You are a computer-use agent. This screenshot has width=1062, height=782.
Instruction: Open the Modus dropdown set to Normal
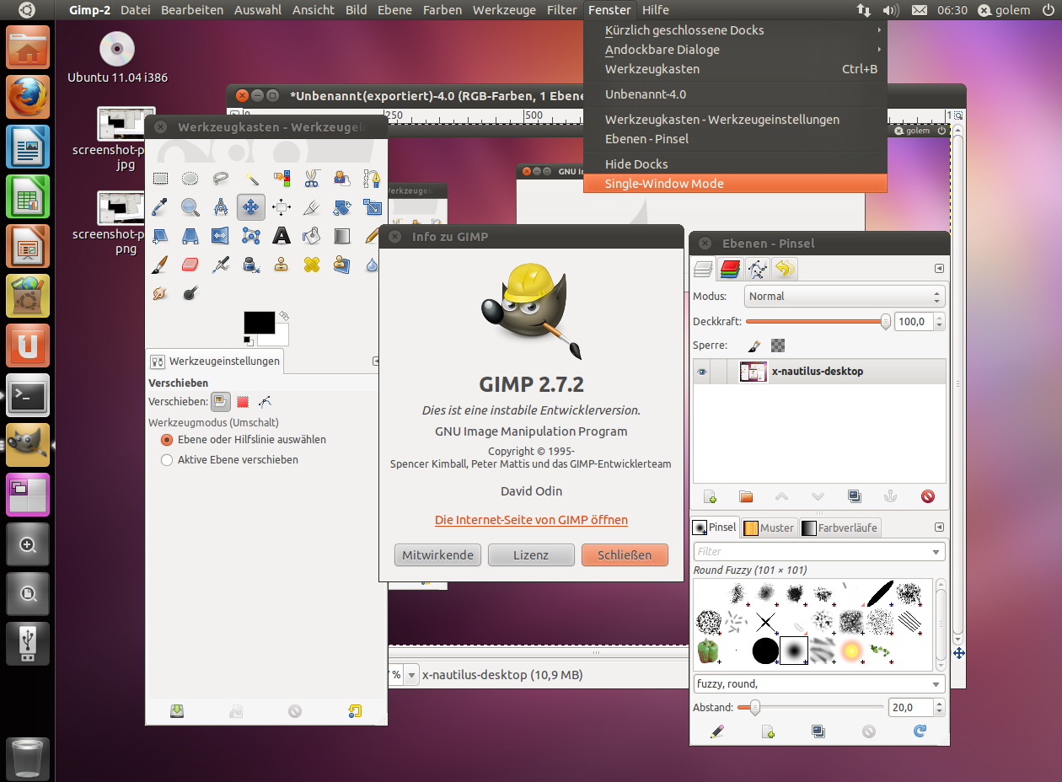click(x=845, y=297)
